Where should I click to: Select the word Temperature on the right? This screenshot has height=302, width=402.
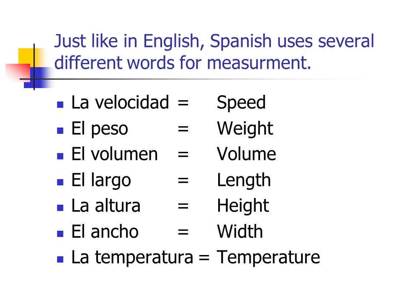268,257
